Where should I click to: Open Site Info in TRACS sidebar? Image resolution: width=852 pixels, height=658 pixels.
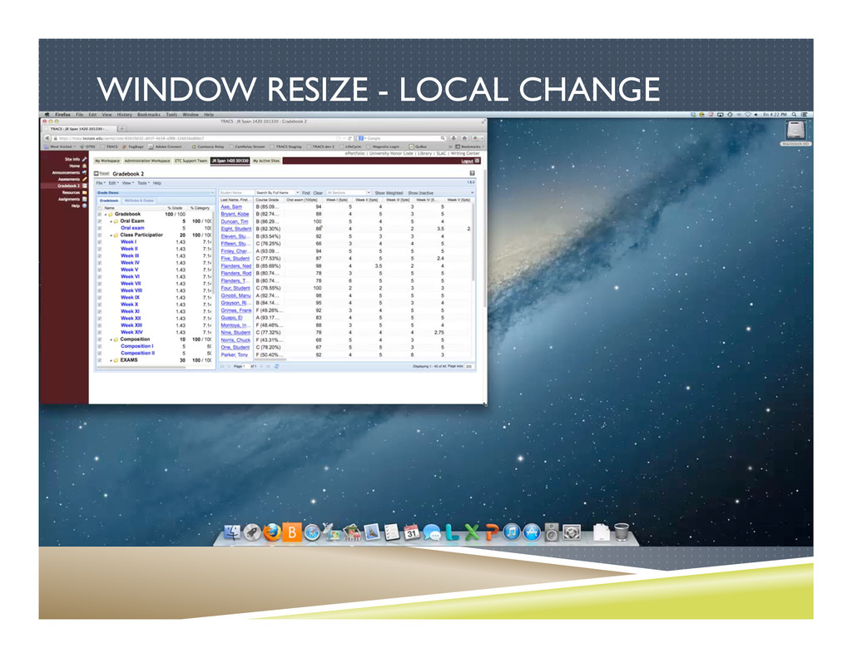point(76,159)
